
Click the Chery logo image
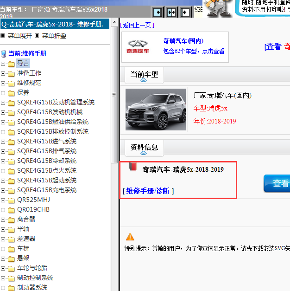(x=138, y=46)
